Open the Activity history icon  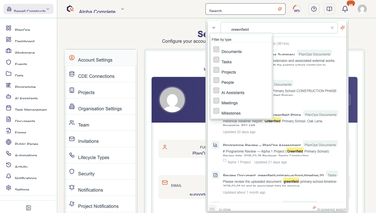9,165
